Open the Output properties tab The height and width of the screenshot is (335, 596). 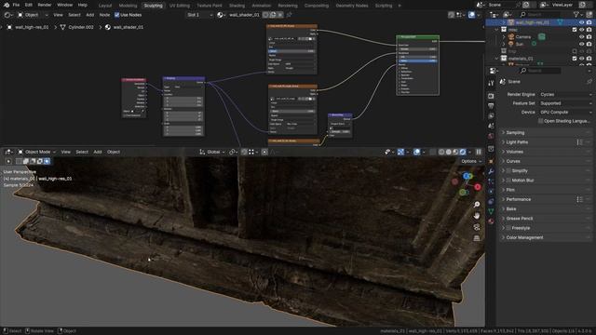491,106
